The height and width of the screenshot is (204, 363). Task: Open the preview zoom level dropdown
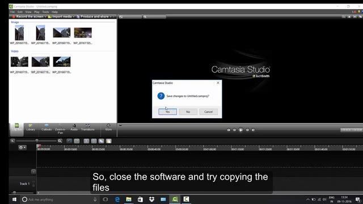pyautogui.click(x=154, y=16)
